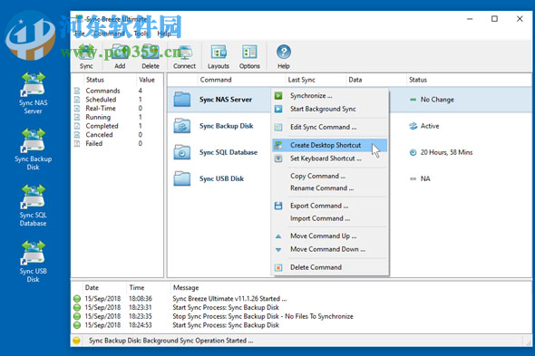The height and width of the screenshot is (356, 535).
Task: Click the Move Command Up arrow icon
Action: click(x=278, y=236)
